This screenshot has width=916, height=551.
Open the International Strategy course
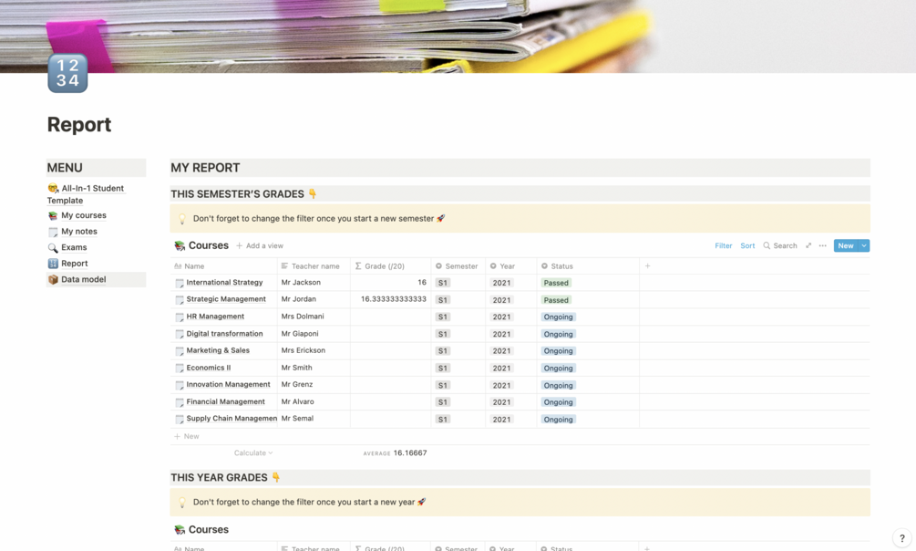coord(224,283)
